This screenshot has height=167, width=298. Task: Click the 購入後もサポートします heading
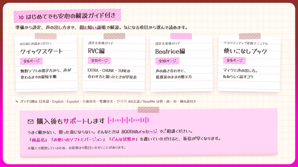(70, 121)
